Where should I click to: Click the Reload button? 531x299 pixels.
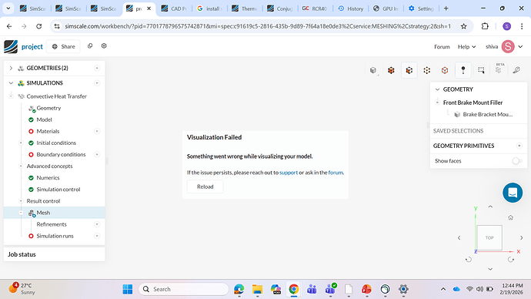(205, 186)
